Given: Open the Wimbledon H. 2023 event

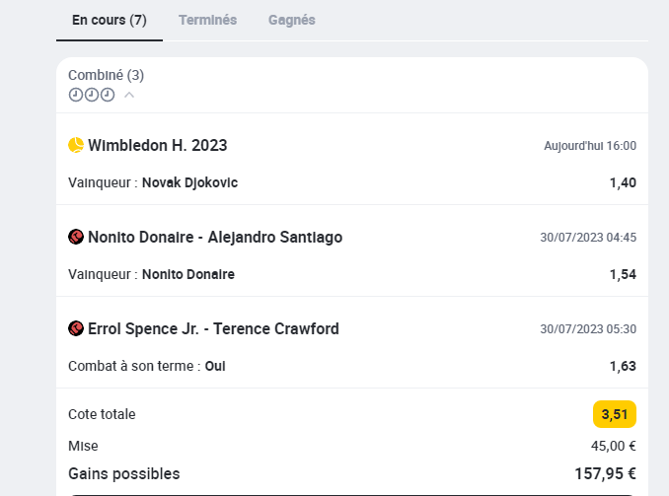Looking at the screenshot, I should (158, 145).
